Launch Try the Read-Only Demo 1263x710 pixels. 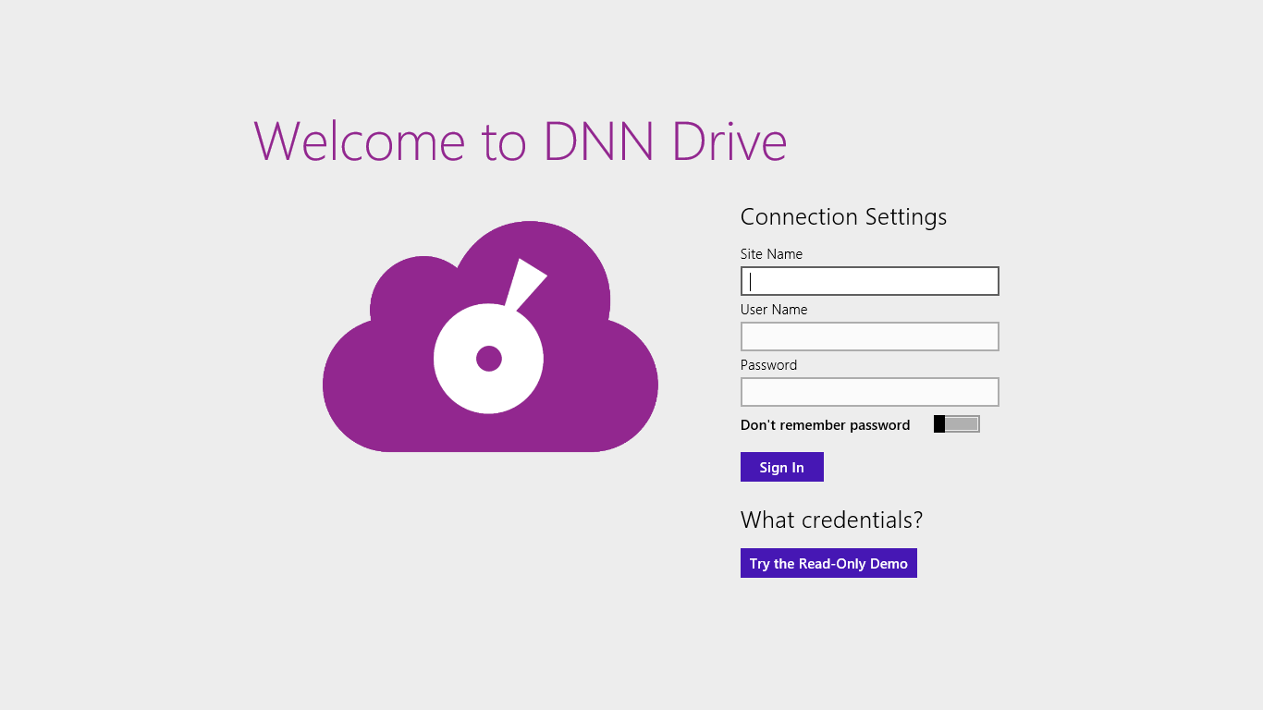coord(828,563)
